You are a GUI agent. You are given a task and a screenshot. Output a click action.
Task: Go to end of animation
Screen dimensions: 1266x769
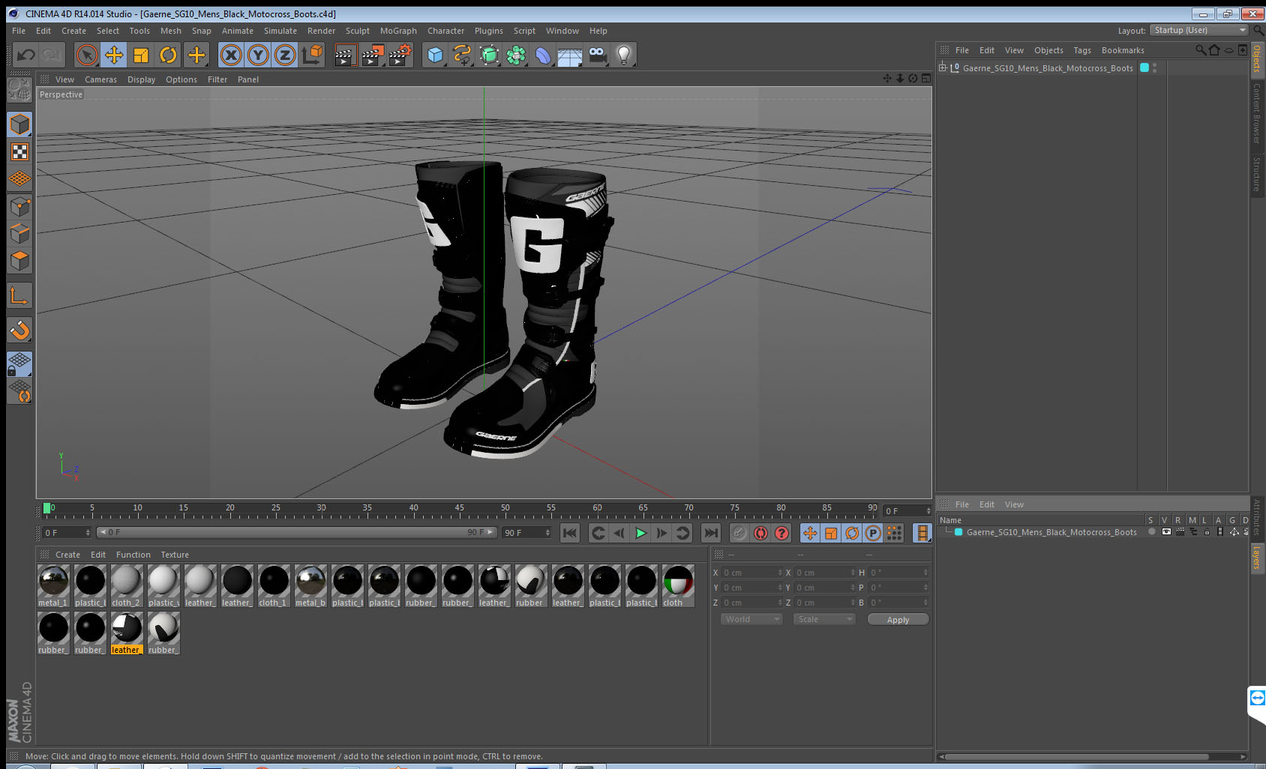coord(711,533)
